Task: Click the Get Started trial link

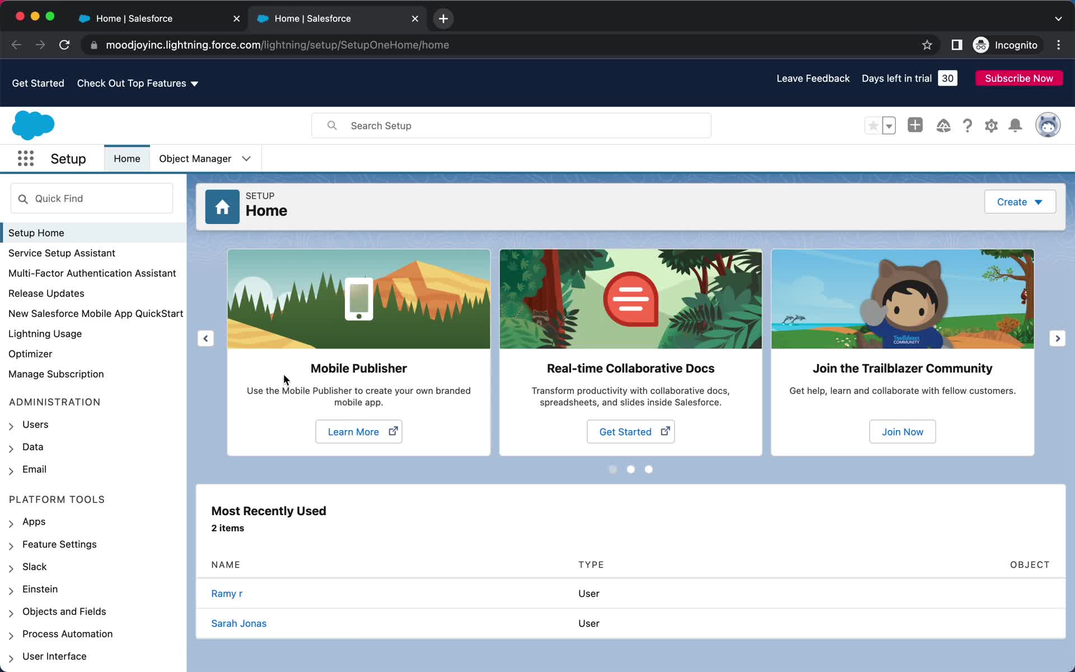Action: click(x=38, y=83)
